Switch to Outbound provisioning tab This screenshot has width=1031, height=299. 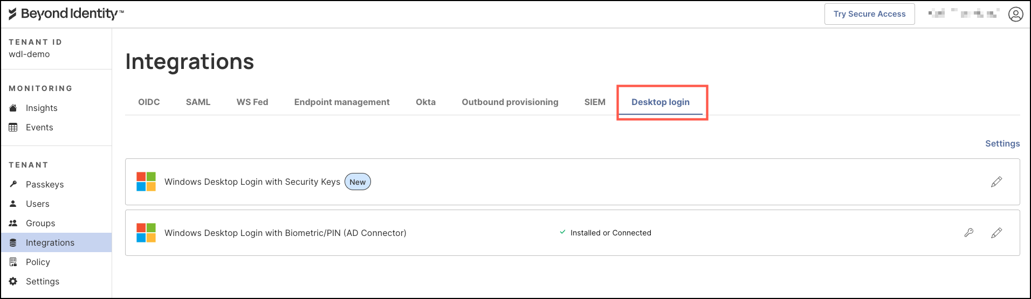[510, 102]
